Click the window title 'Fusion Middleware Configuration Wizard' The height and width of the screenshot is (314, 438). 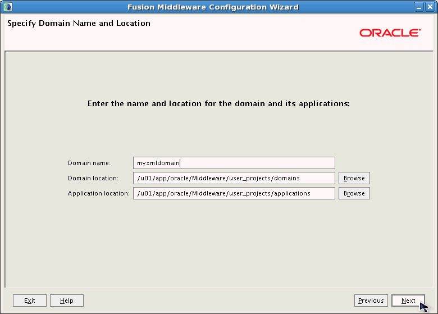pyautogui.click(x=213, y=7)
